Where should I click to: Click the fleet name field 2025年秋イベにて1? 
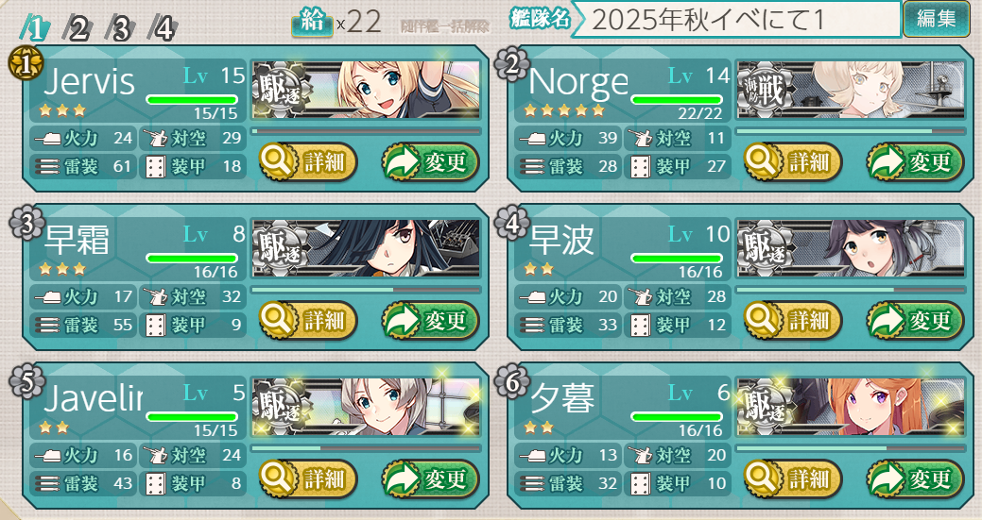tap(736, 20)
